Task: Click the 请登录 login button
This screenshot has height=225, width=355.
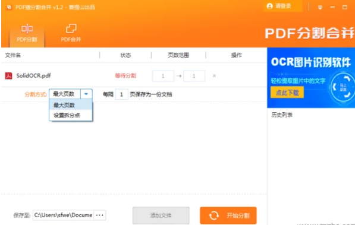Action: 282,6
